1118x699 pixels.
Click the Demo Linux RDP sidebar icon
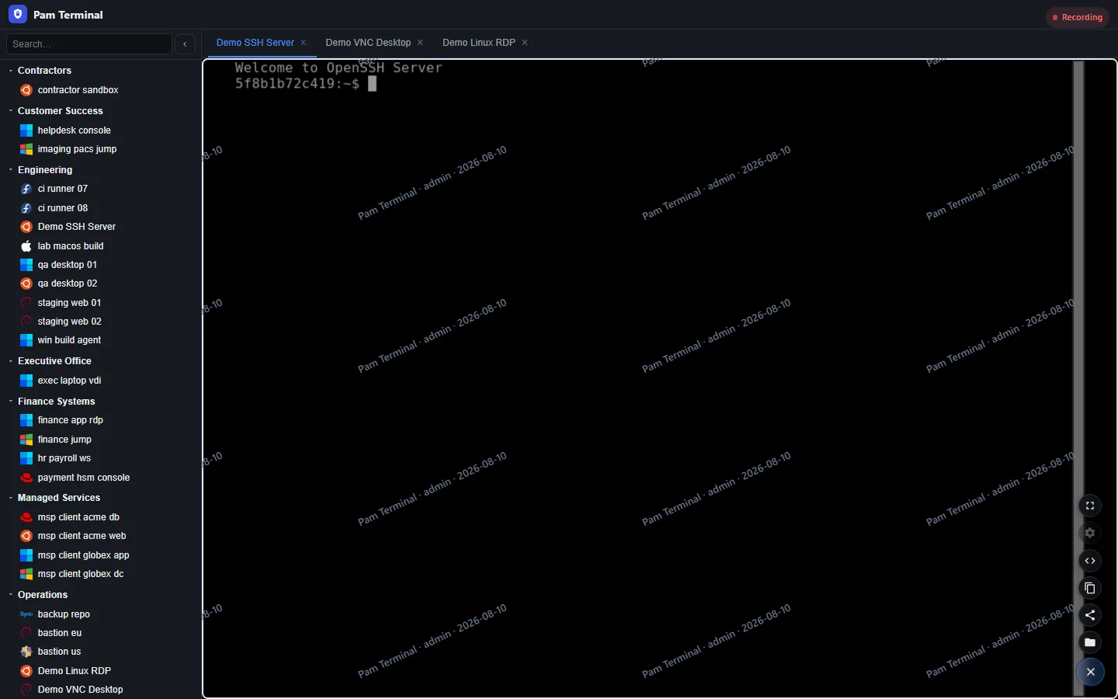pos(26,671)
